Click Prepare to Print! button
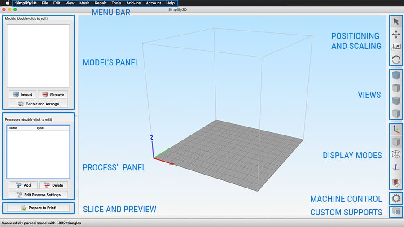The width and height of the screenshot is (404, 227). (x=38, y=208)
